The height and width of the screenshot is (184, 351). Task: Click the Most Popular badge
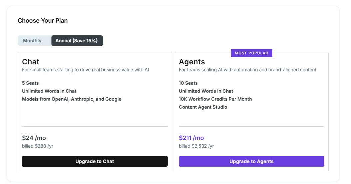251,53
